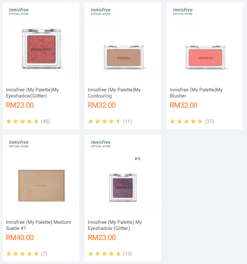Click star rating of My Contouring
Image resolution: width=247 pixels, height=264 pixels.
[104, 121]
